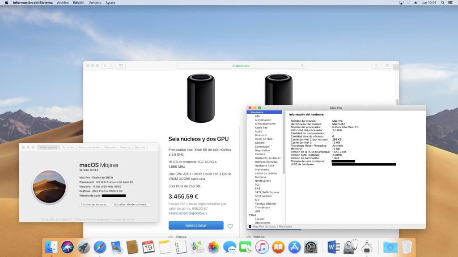458x257 pixels.
Task: Switch to Almacenamiento tab in About window
Action: pos(89,147)
